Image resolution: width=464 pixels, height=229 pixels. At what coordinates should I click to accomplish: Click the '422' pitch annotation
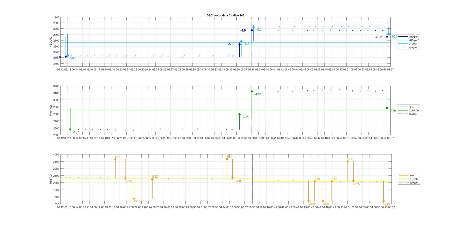[x=258, y=94]
